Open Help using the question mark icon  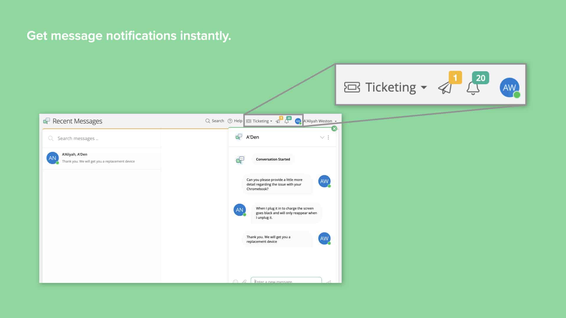(230, 121)
